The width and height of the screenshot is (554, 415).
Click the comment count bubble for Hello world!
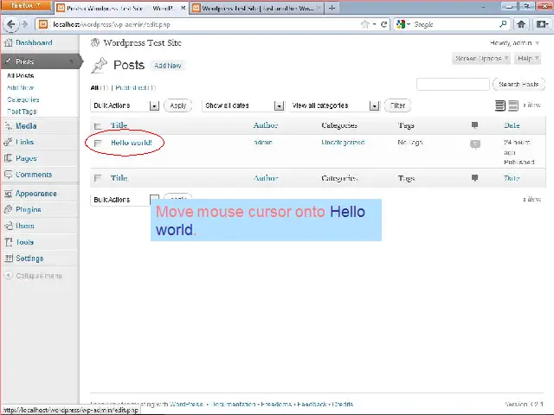point(475,144)
